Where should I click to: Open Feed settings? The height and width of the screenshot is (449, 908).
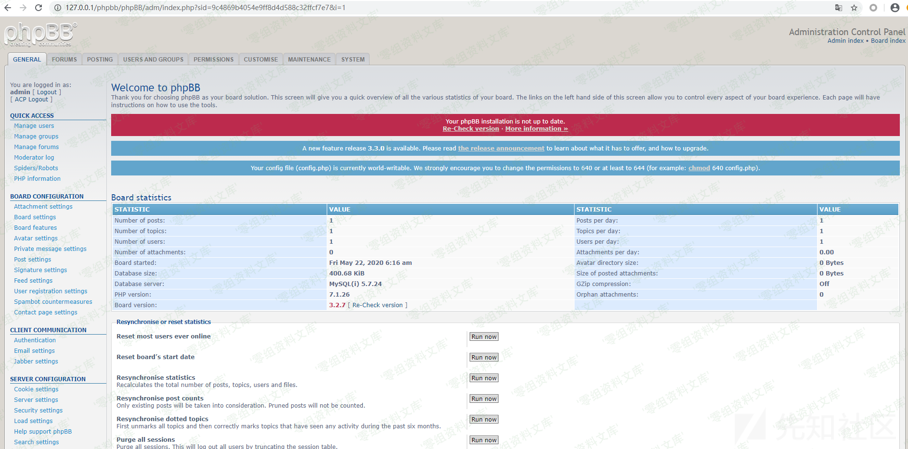click(33, 281)
